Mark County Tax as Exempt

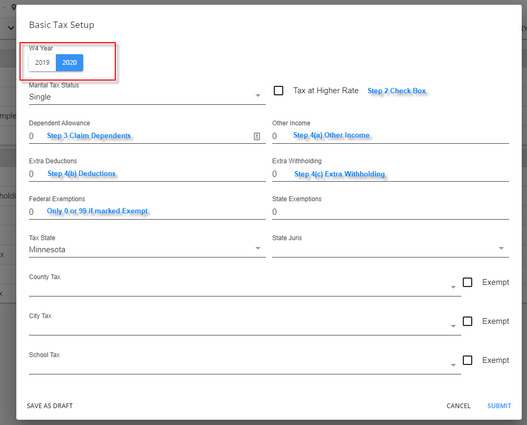click(468, 282)
